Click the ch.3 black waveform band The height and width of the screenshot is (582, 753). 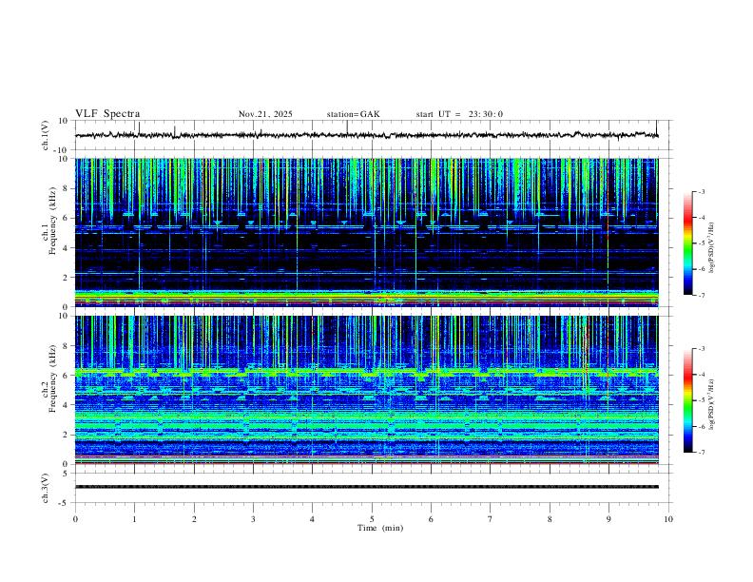pos(367,487)
